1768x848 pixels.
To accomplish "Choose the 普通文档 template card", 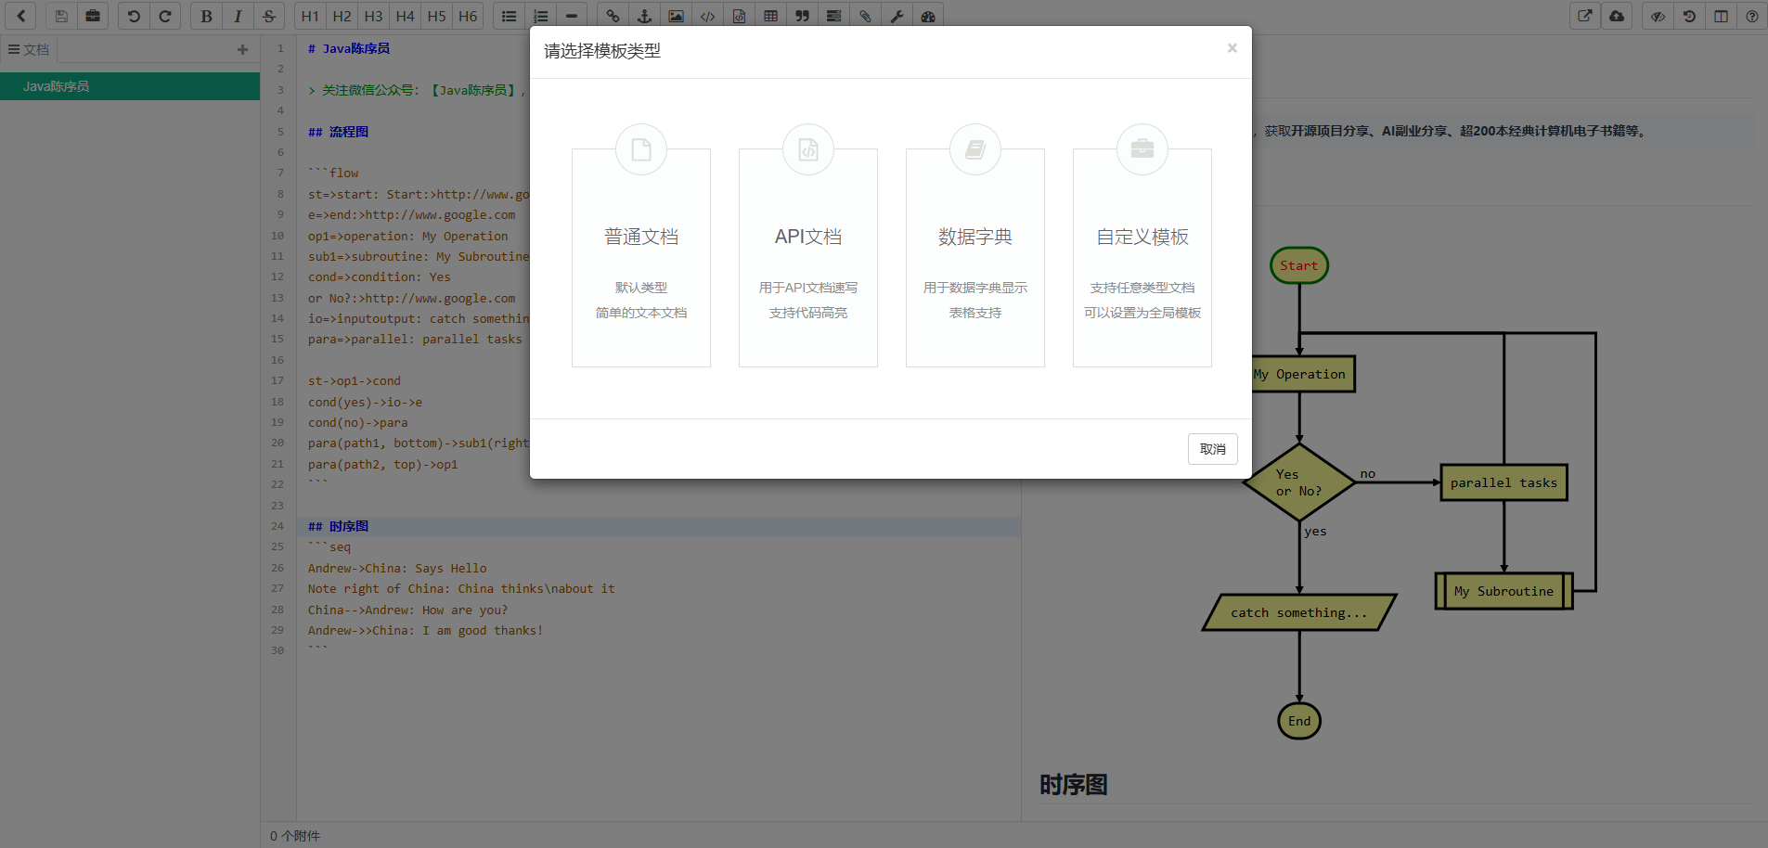I will (641, 257).
